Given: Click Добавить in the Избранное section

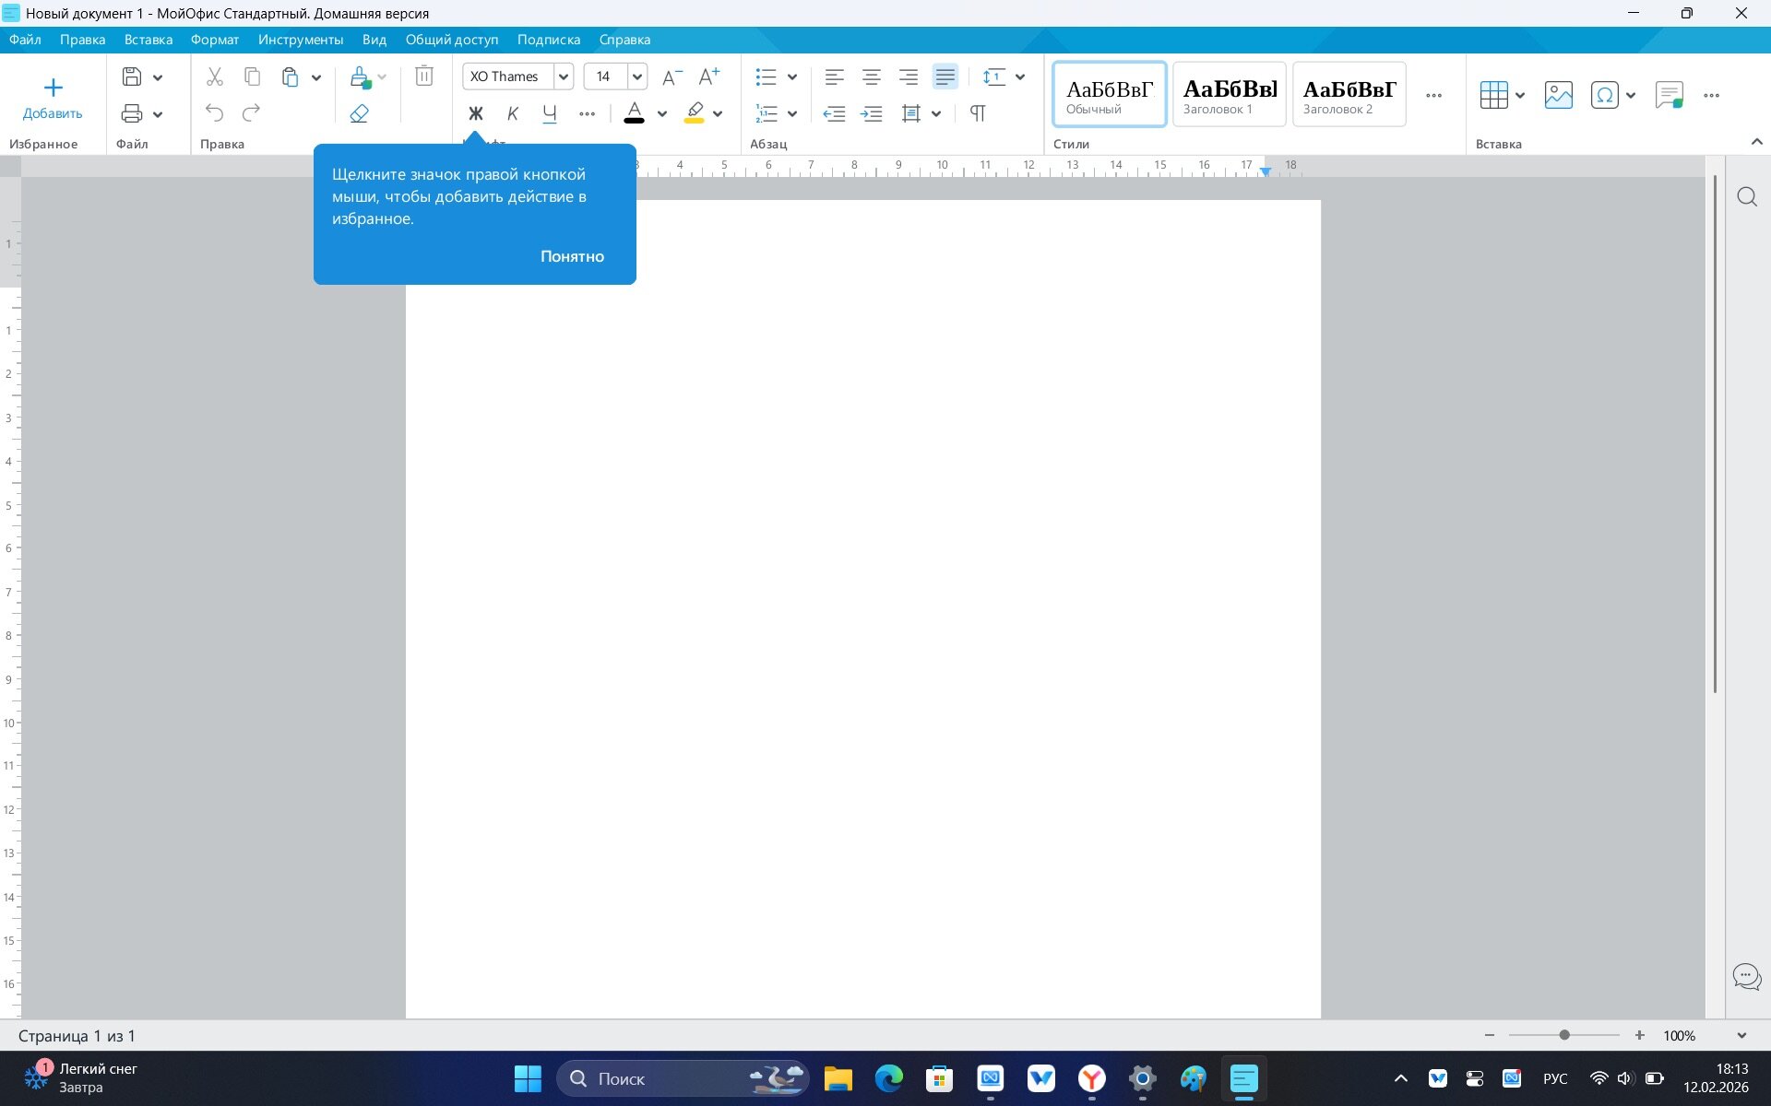Looking at the screenshot, I should tap(53, 99).
